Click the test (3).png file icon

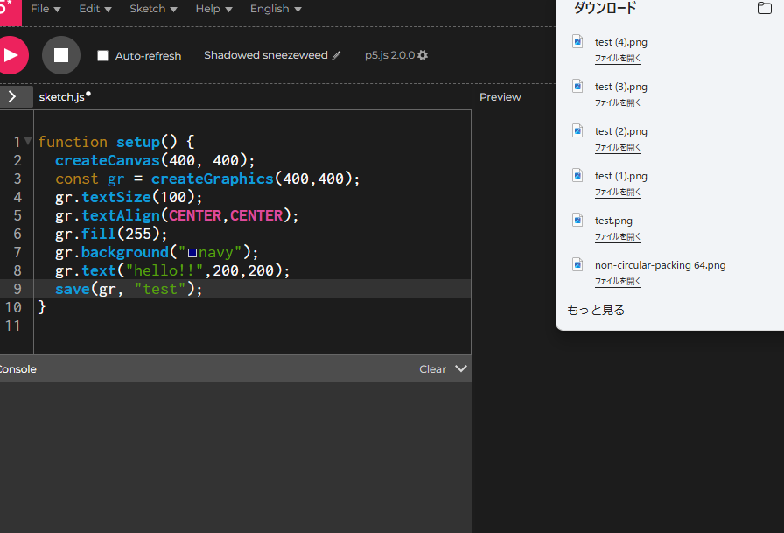tap(577, 86)
